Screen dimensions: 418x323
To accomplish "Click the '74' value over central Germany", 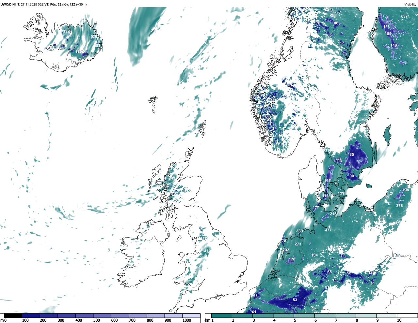I will pyautogui.click(x=334, y=281).
